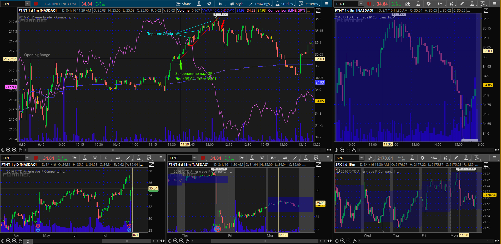This screenshot has height=244, width=501.
Task: Open the candlestick style icon in FTNT 15m chart
Action: [x=285, y=158]
